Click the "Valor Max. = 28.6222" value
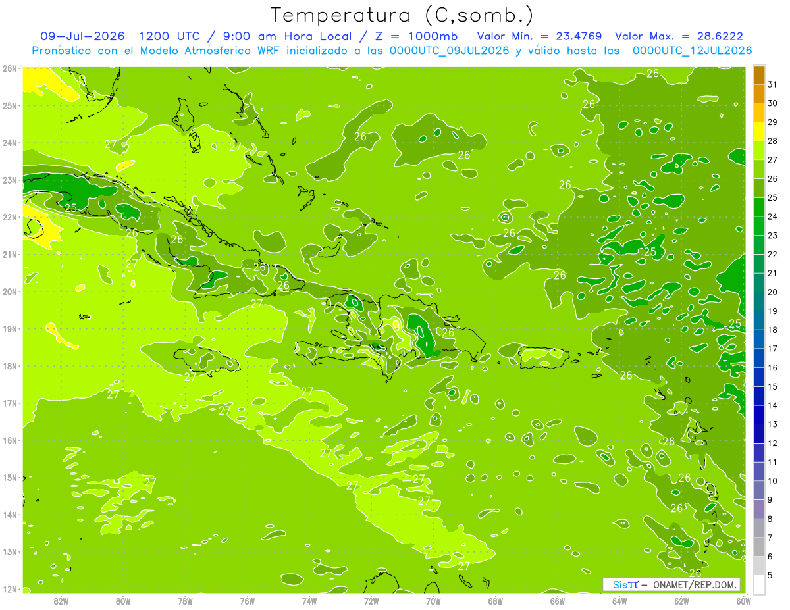 click(679, 36)
